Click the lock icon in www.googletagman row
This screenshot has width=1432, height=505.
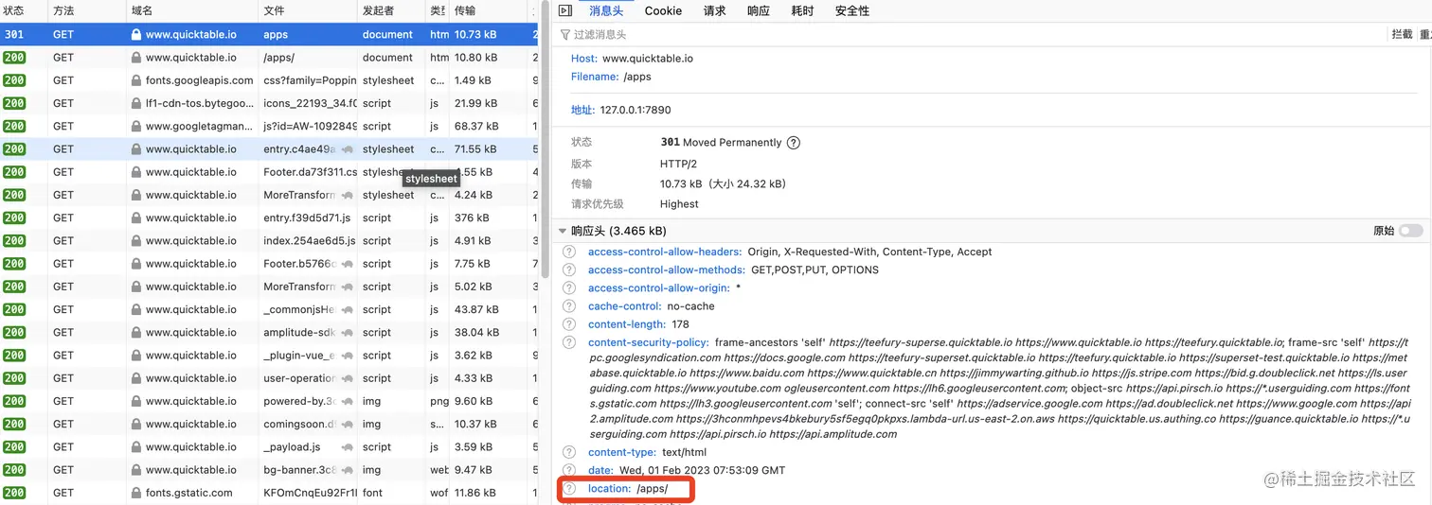click(x=136, y=126)
